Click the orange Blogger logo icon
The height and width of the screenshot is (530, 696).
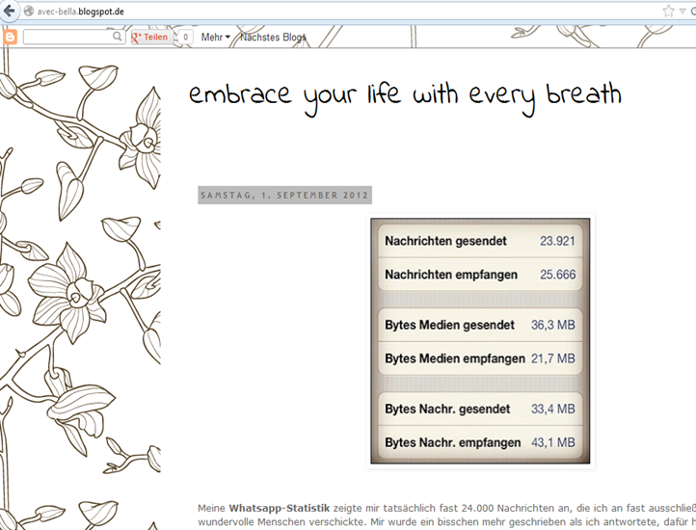10,37
